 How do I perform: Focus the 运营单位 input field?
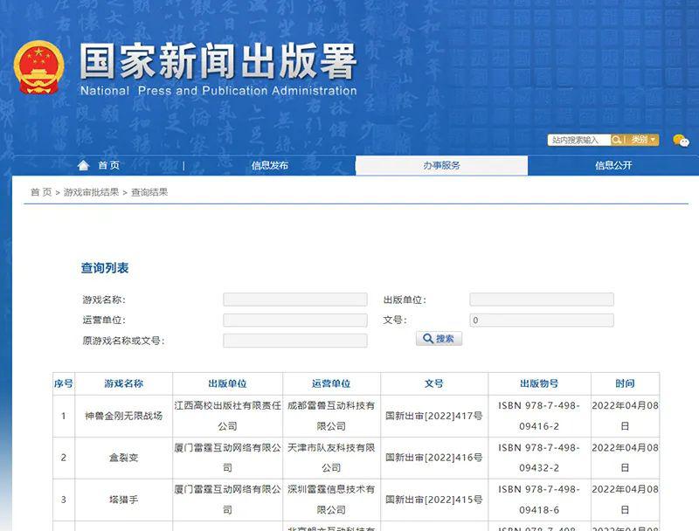pyautogui.click(x=295, y=320)
